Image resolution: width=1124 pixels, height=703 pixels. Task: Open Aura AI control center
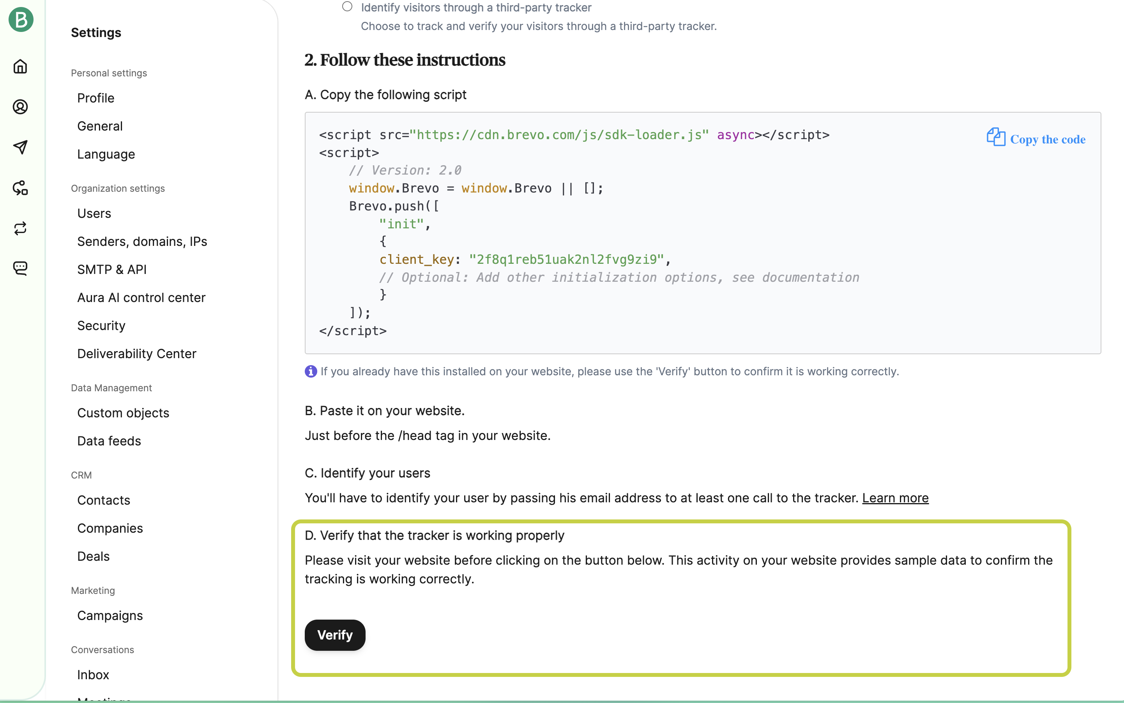(141, 298)
